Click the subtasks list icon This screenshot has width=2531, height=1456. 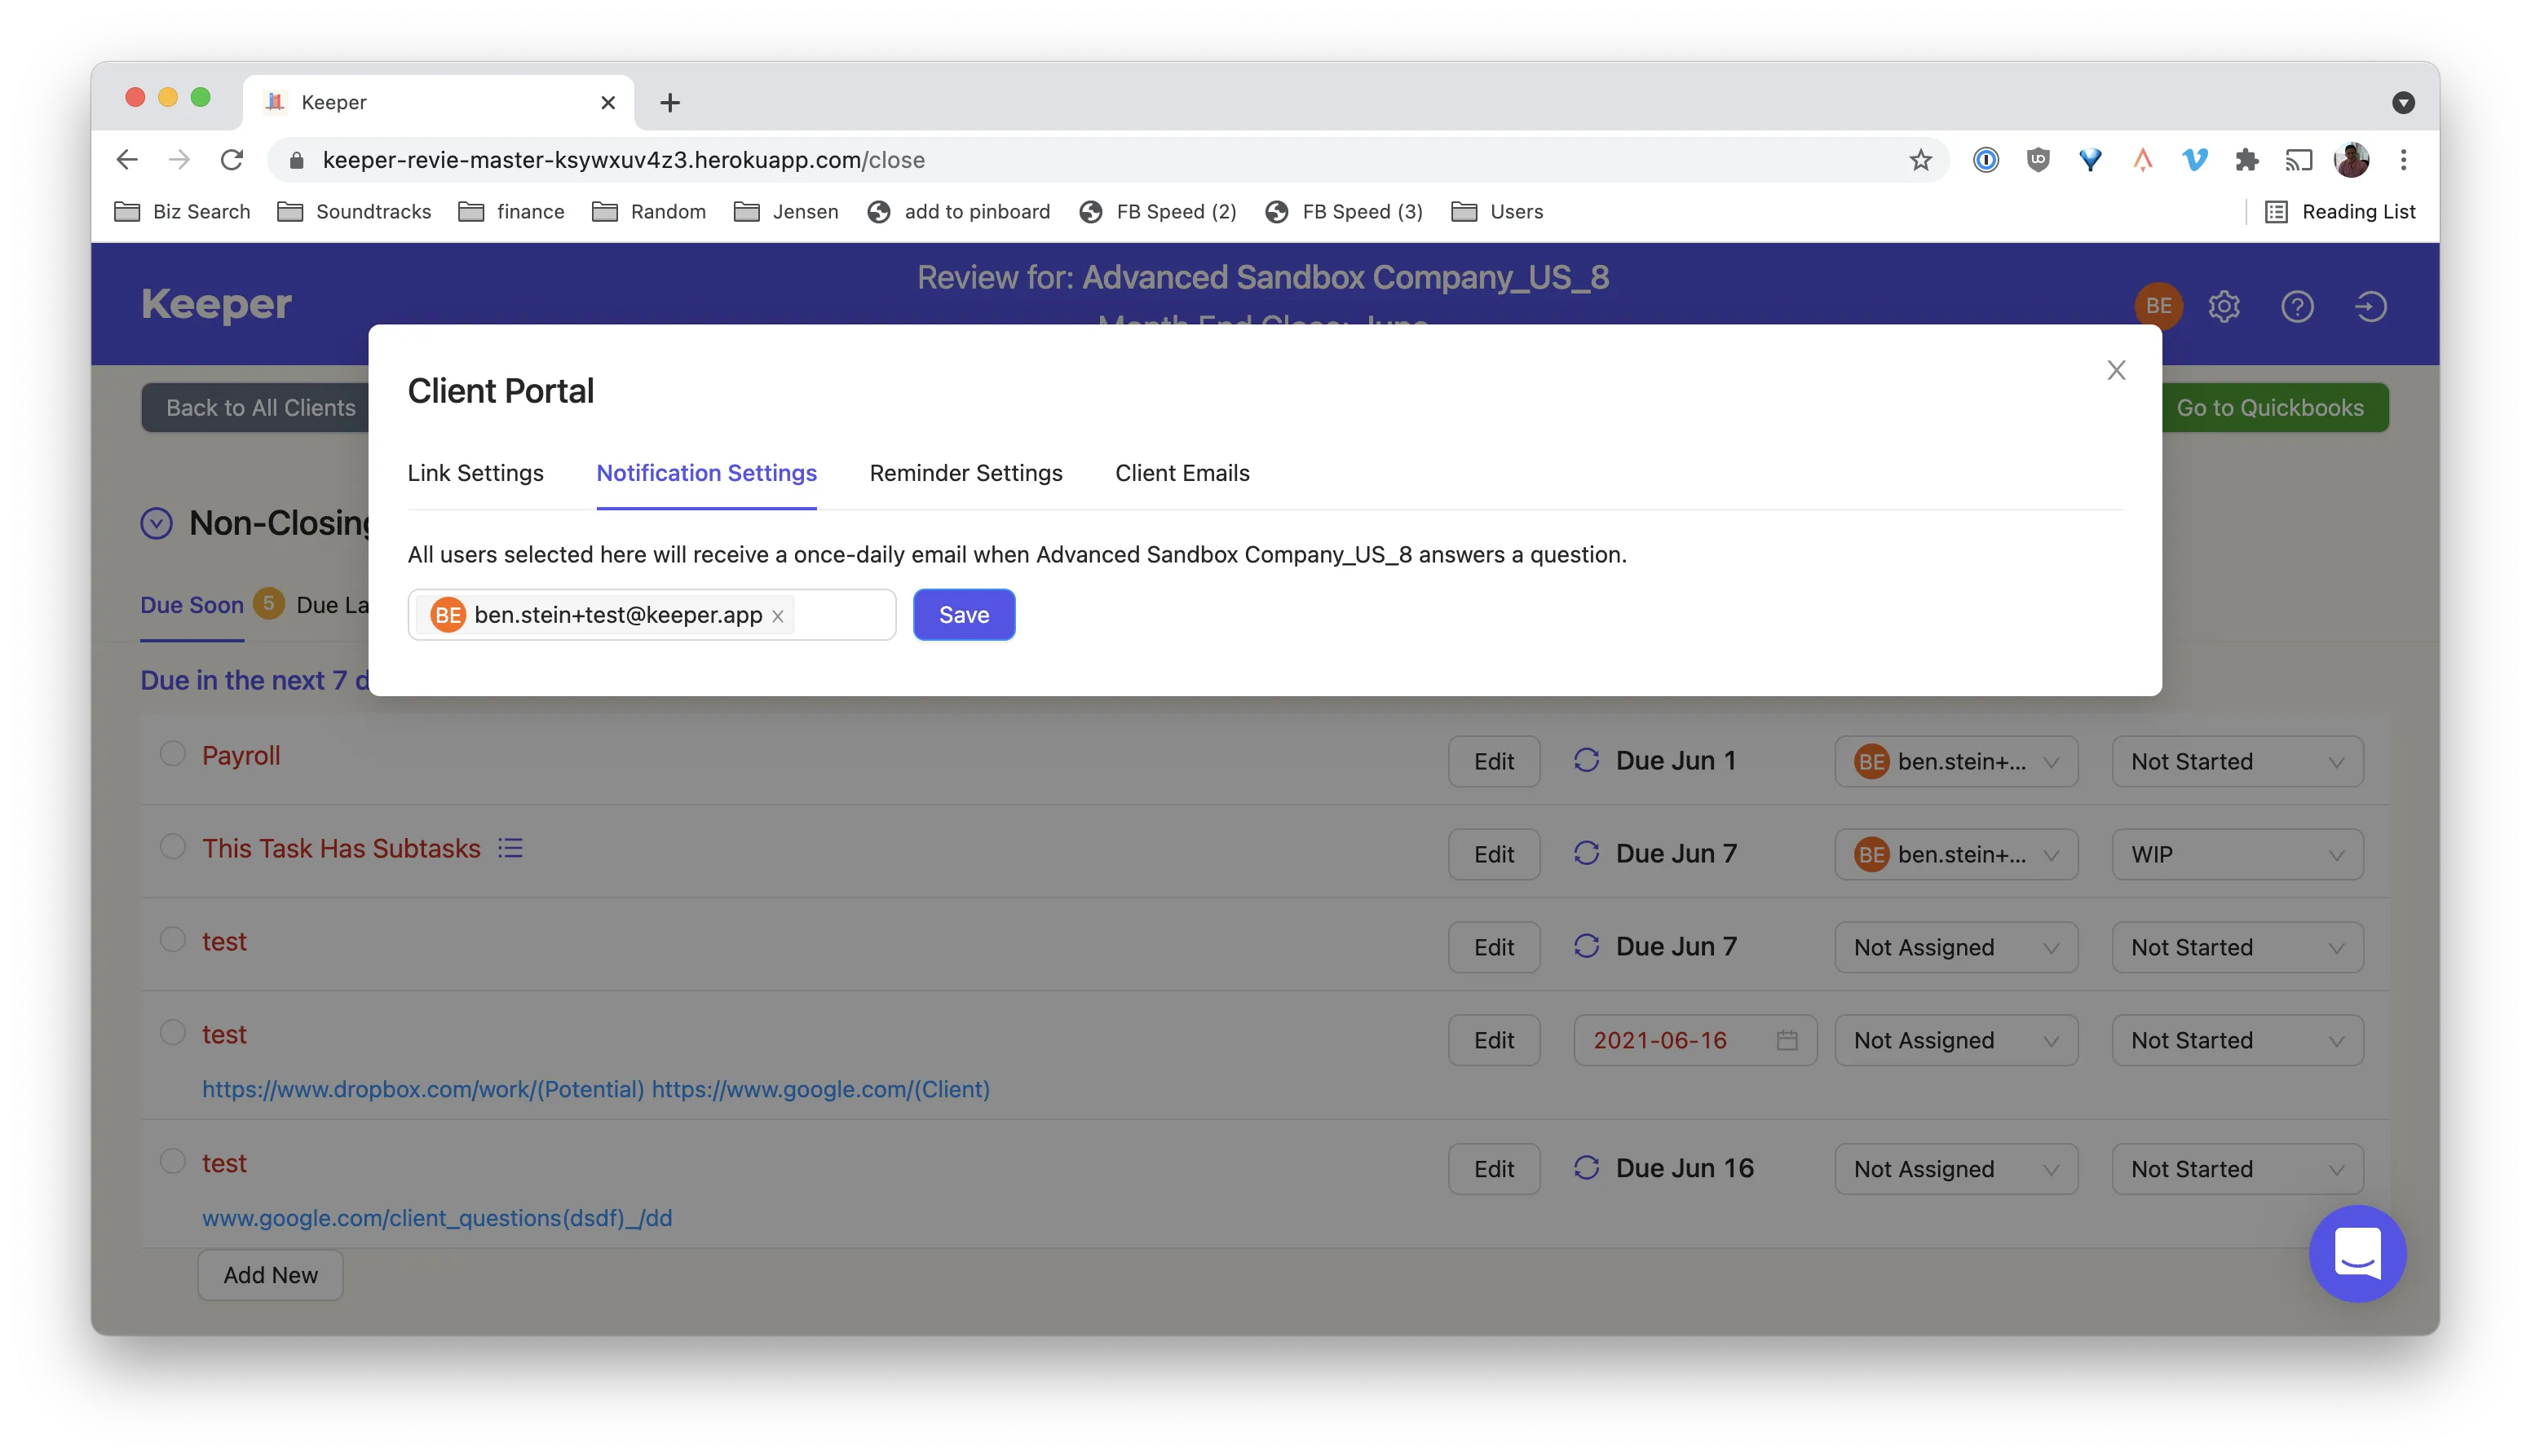pyautogui.click(x=510, y=848)
